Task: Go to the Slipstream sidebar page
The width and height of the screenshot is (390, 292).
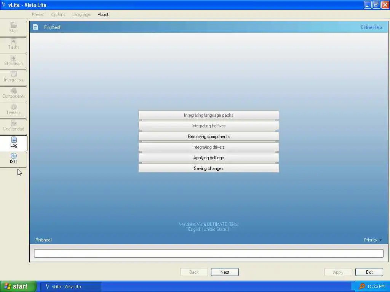Action: click(13, 61)
